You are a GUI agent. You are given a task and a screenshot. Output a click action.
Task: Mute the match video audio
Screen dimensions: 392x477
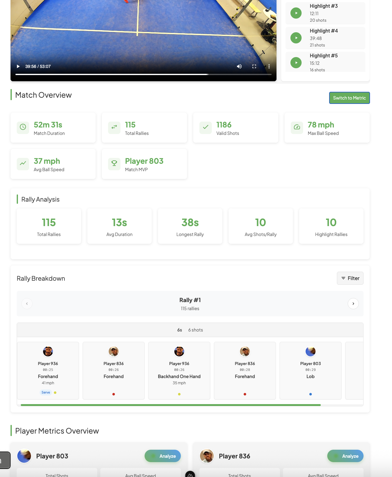239,66
